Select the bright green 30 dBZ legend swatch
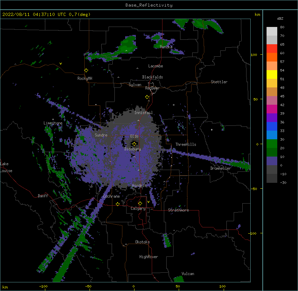 pyautogui.click(x=272, y=143)
